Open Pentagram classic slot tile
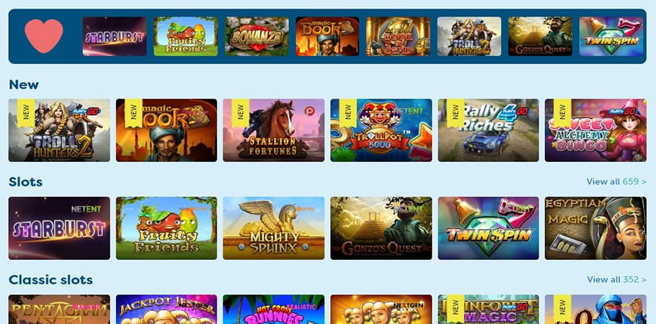 (x=59, y=310)
